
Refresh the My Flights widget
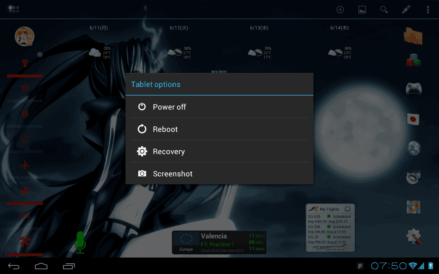[347, 209]
